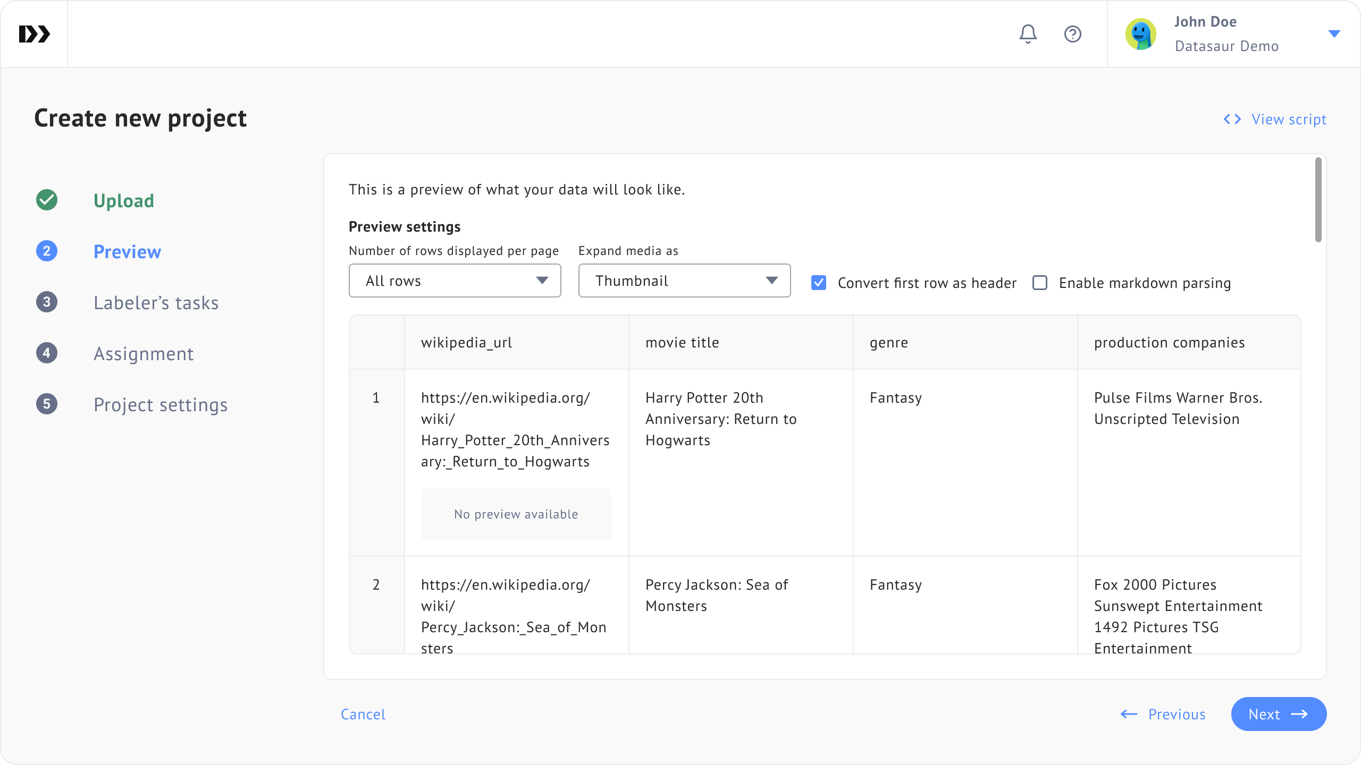Go to Labeler's tasks step
This screenshot has width=1361, height=765.
point(156,303)
